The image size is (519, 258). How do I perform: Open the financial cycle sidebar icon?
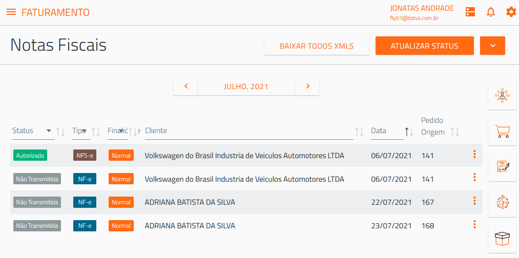point(502,203)
